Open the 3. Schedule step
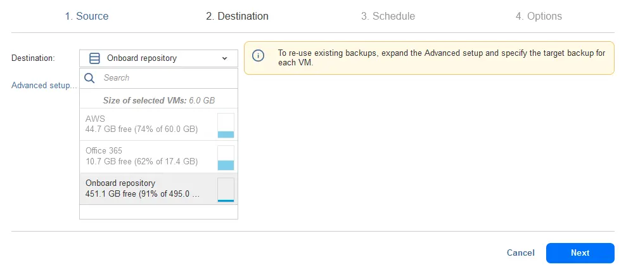The width and height of the screenshot is (626, 276). click(388, 16)
